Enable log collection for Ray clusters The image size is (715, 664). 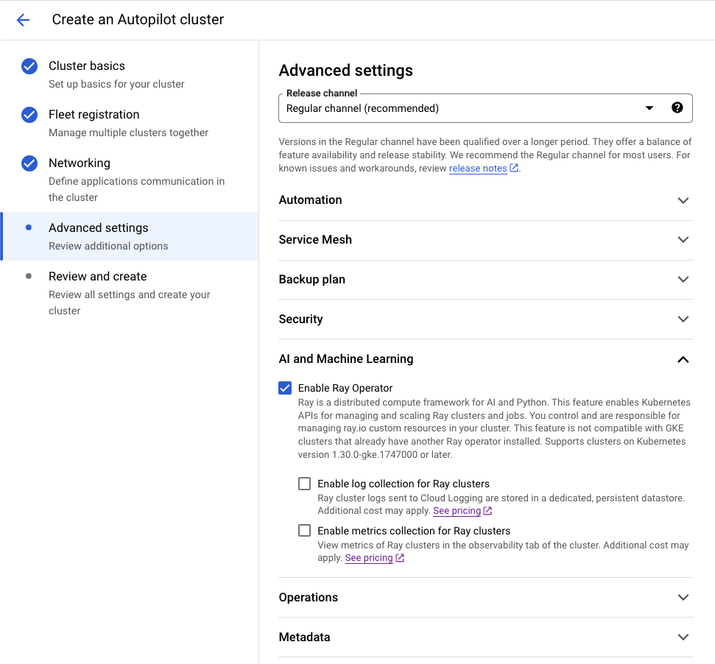304,483
